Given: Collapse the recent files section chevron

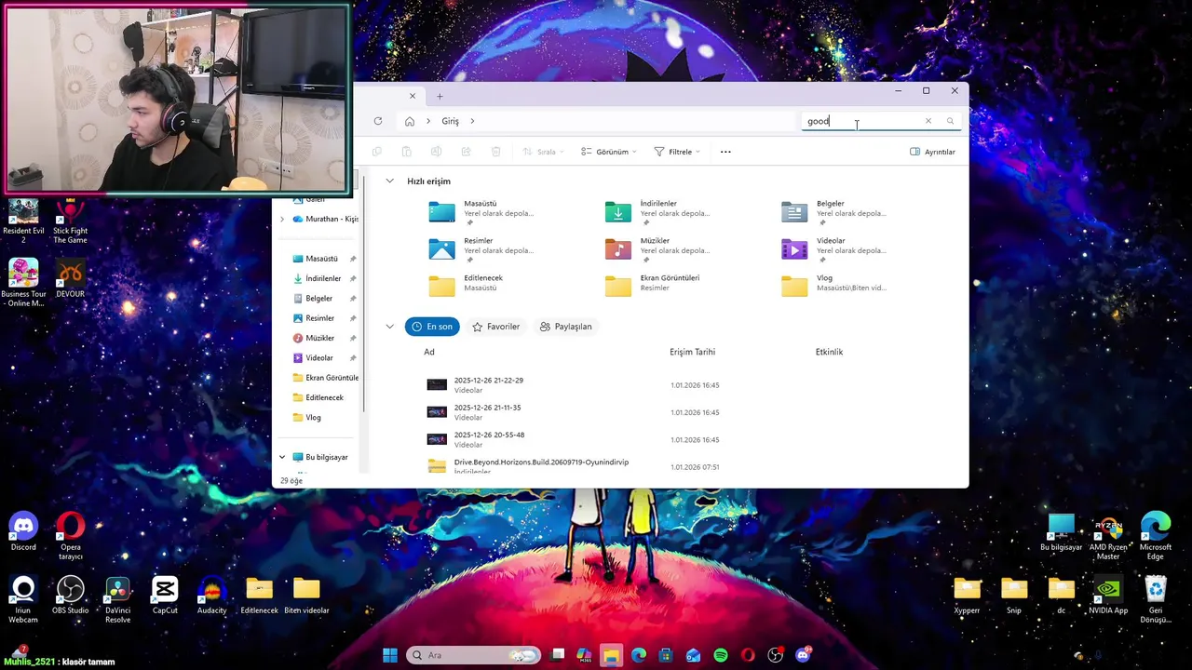Looking at the screenshot, I should coord(389,327).
